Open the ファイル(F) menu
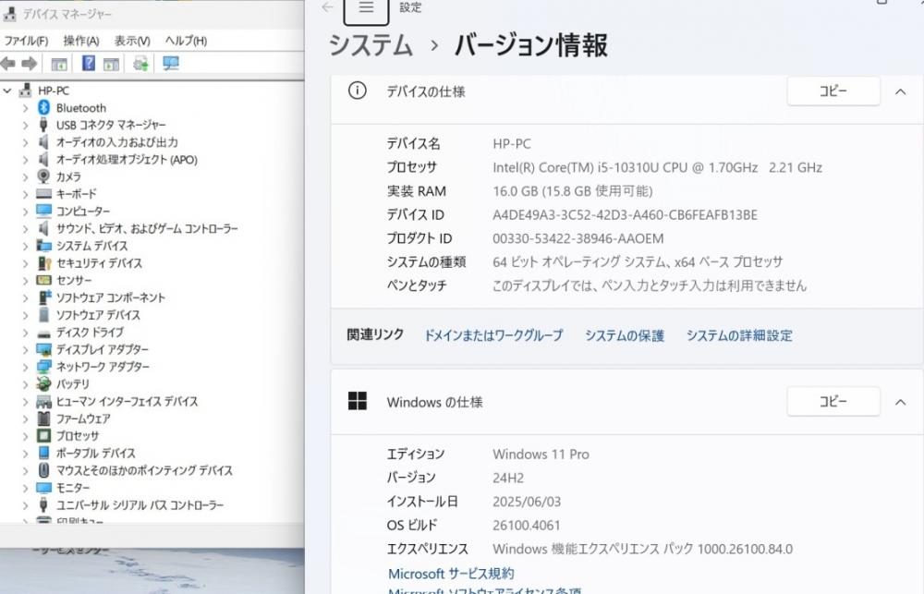The width and height of the screenshot is (924, 594). coord(26,41)
